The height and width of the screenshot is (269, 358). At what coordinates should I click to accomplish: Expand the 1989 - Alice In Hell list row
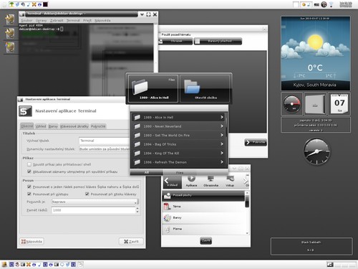[222, 117]
